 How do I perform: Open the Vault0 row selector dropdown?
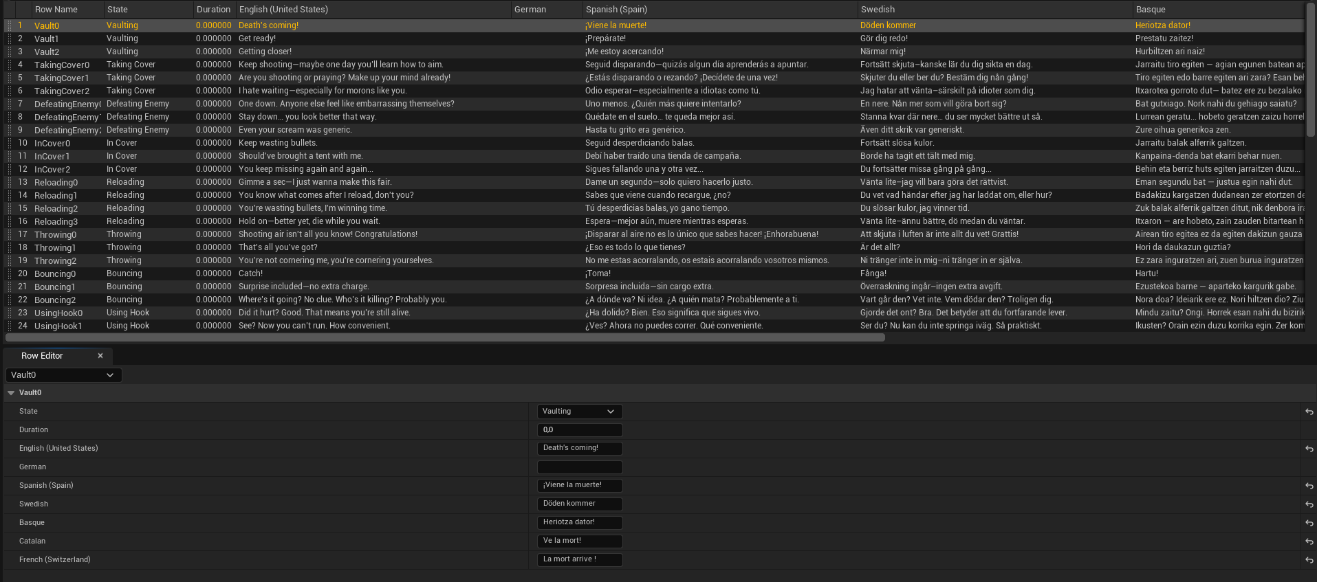click(x=63, y=375)
